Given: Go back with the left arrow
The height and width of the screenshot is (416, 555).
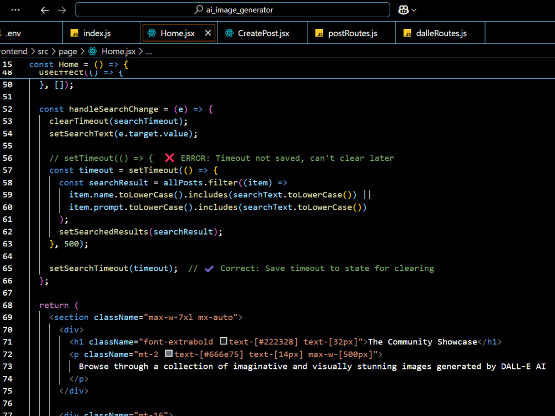Looking at the screenshot, I should tap(44, 10).
